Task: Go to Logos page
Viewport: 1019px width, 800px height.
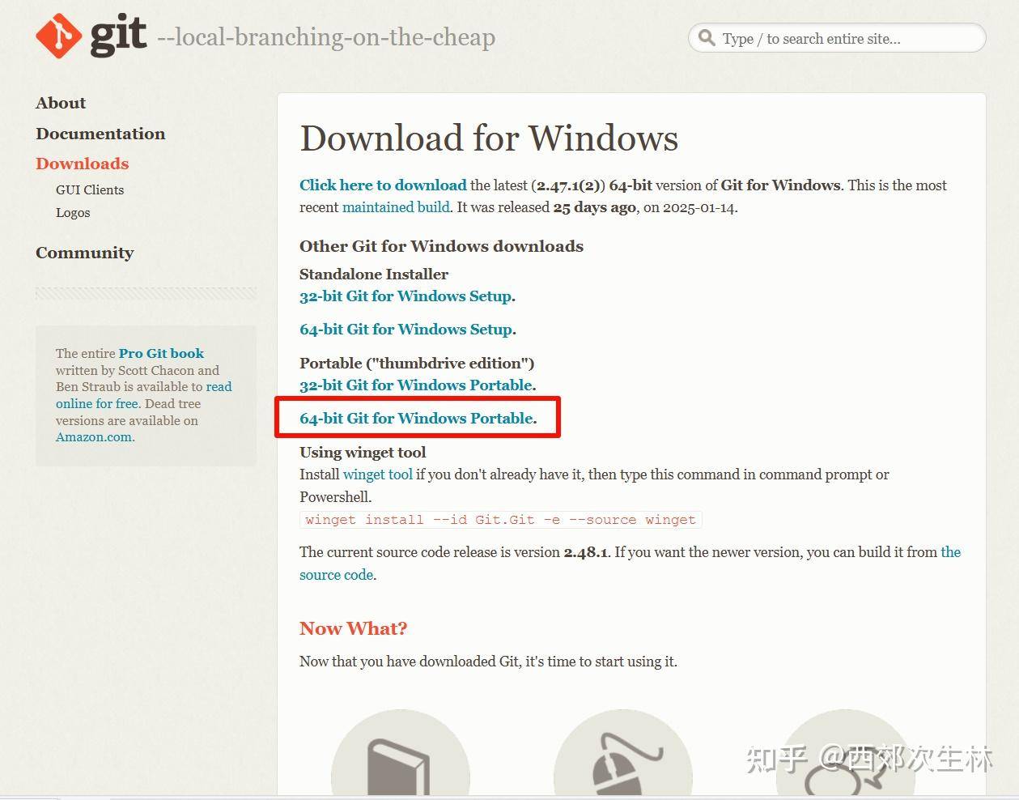Action: coord(73,212)
